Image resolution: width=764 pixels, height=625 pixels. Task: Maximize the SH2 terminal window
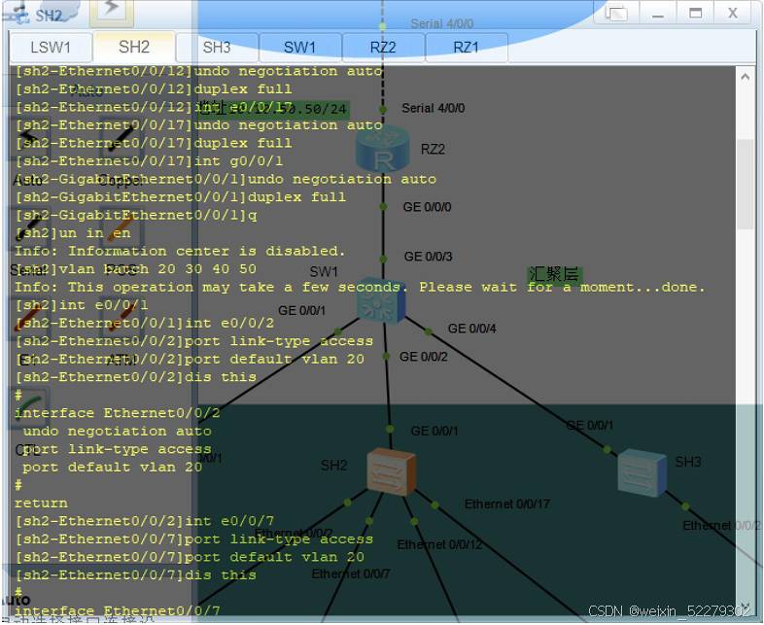tap(696, 14)
